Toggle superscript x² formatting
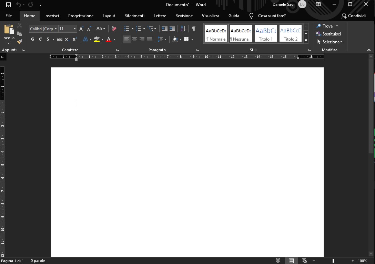375x264 pixels. [x=74, y=39]
